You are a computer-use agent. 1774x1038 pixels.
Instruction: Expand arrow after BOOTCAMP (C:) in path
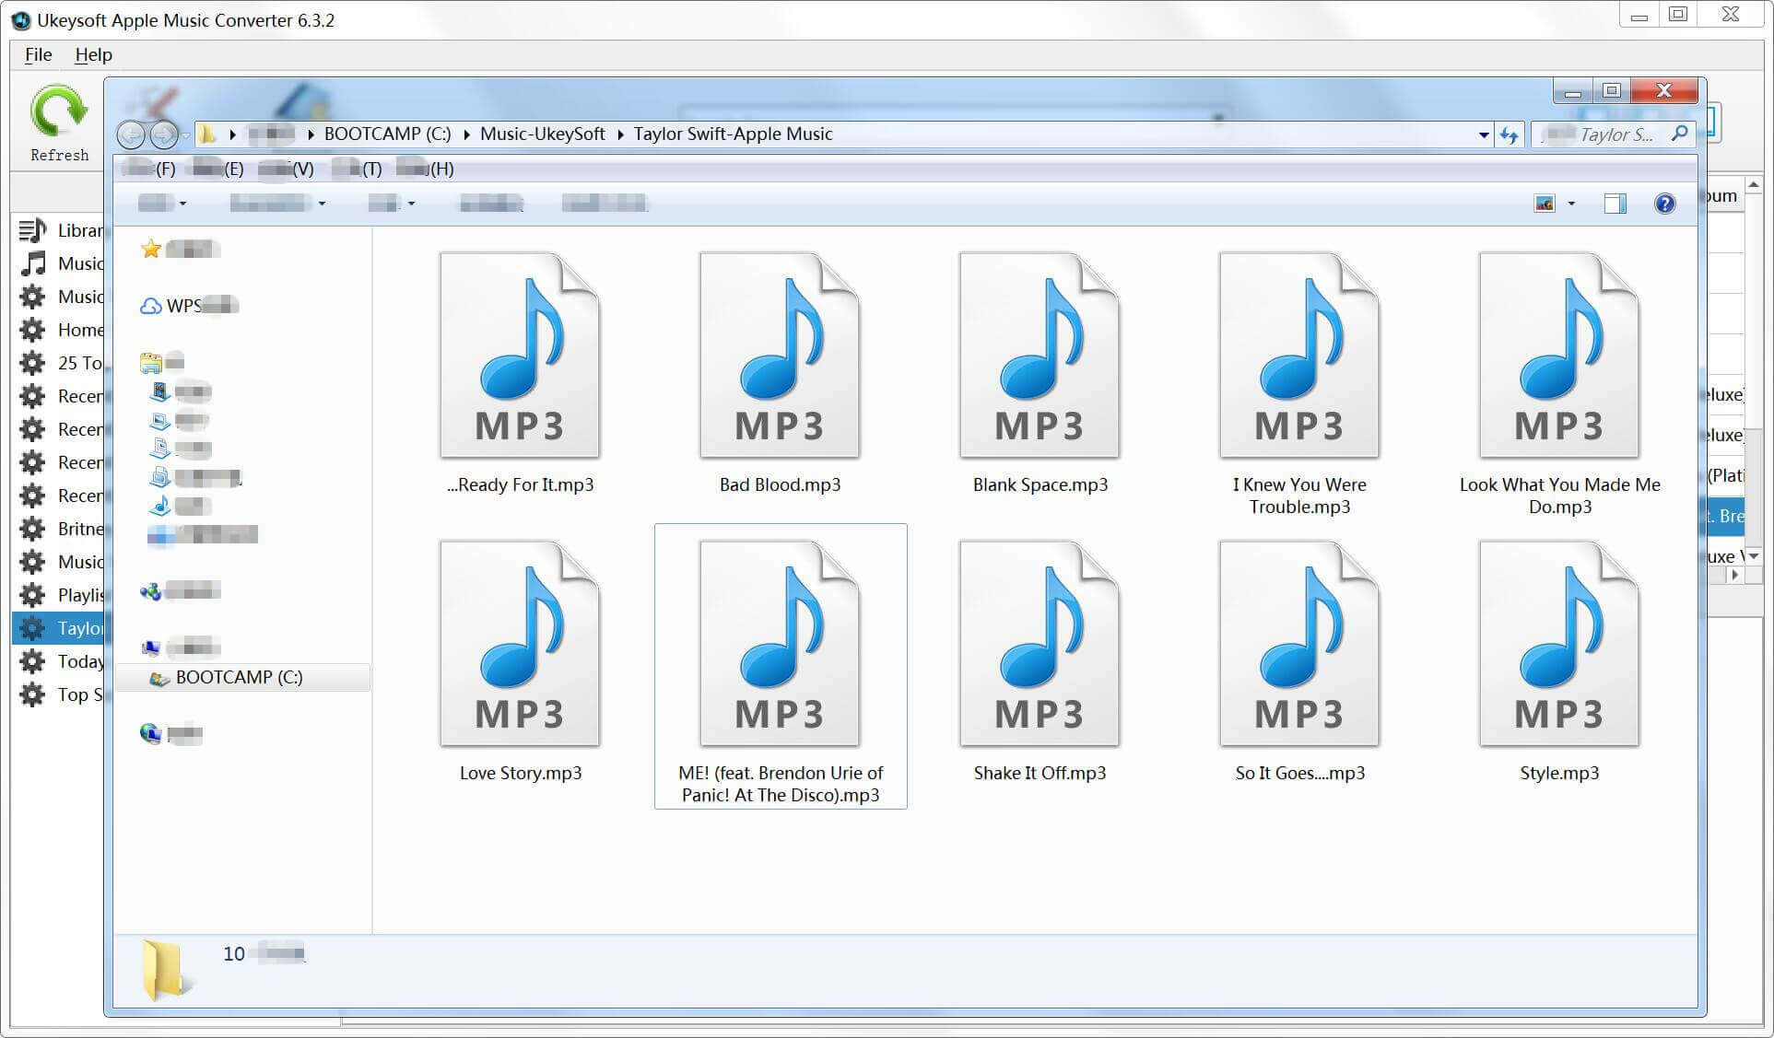[466, 134]
